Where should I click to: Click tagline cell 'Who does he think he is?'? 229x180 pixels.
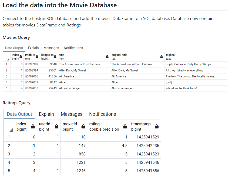pos(181,88)
